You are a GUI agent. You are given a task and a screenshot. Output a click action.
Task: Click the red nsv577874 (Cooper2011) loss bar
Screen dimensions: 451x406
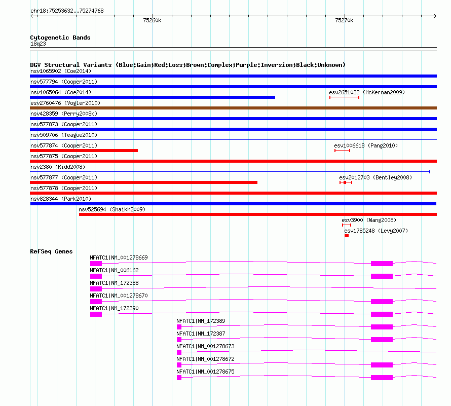[84, 151]
